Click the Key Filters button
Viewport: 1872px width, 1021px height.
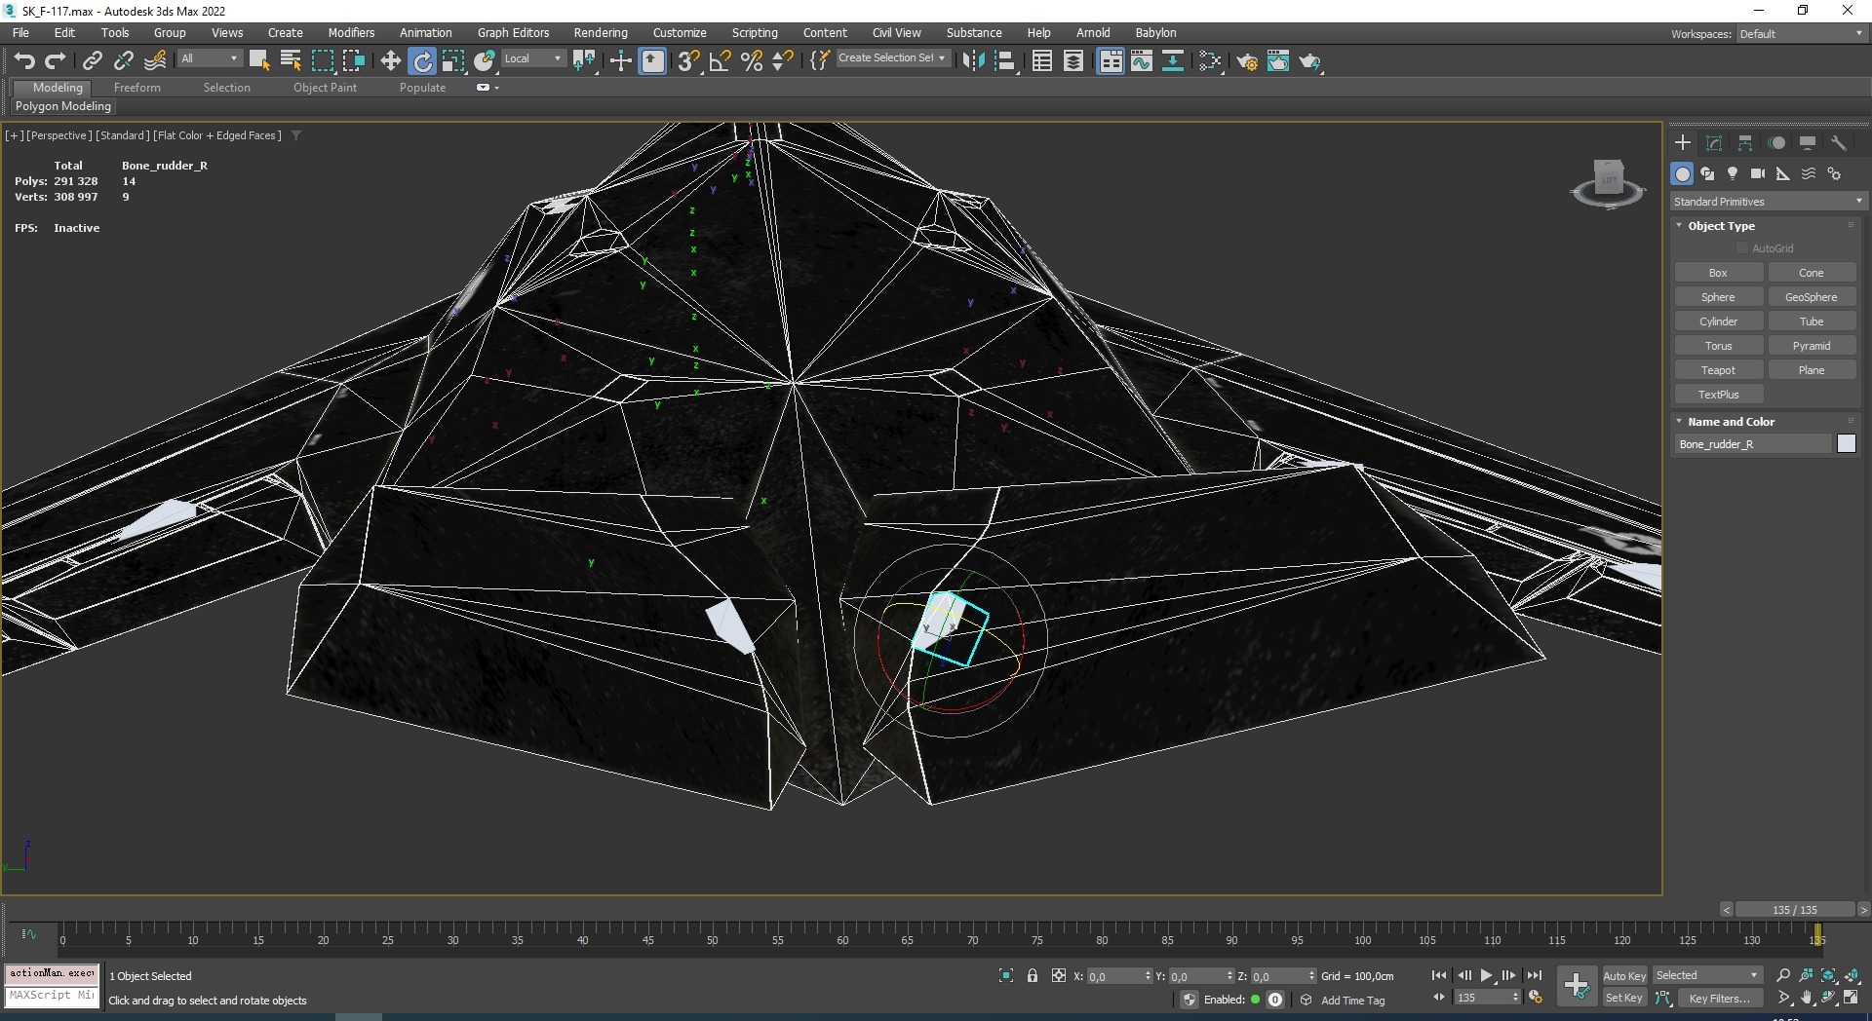click(1719, 998)
